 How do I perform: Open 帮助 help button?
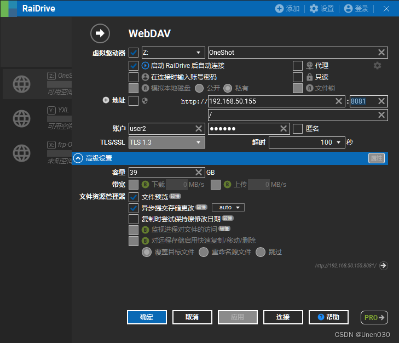[x=328, y=317]
